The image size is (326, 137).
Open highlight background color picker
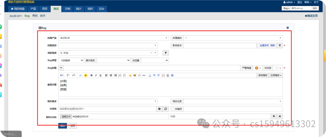86,75
